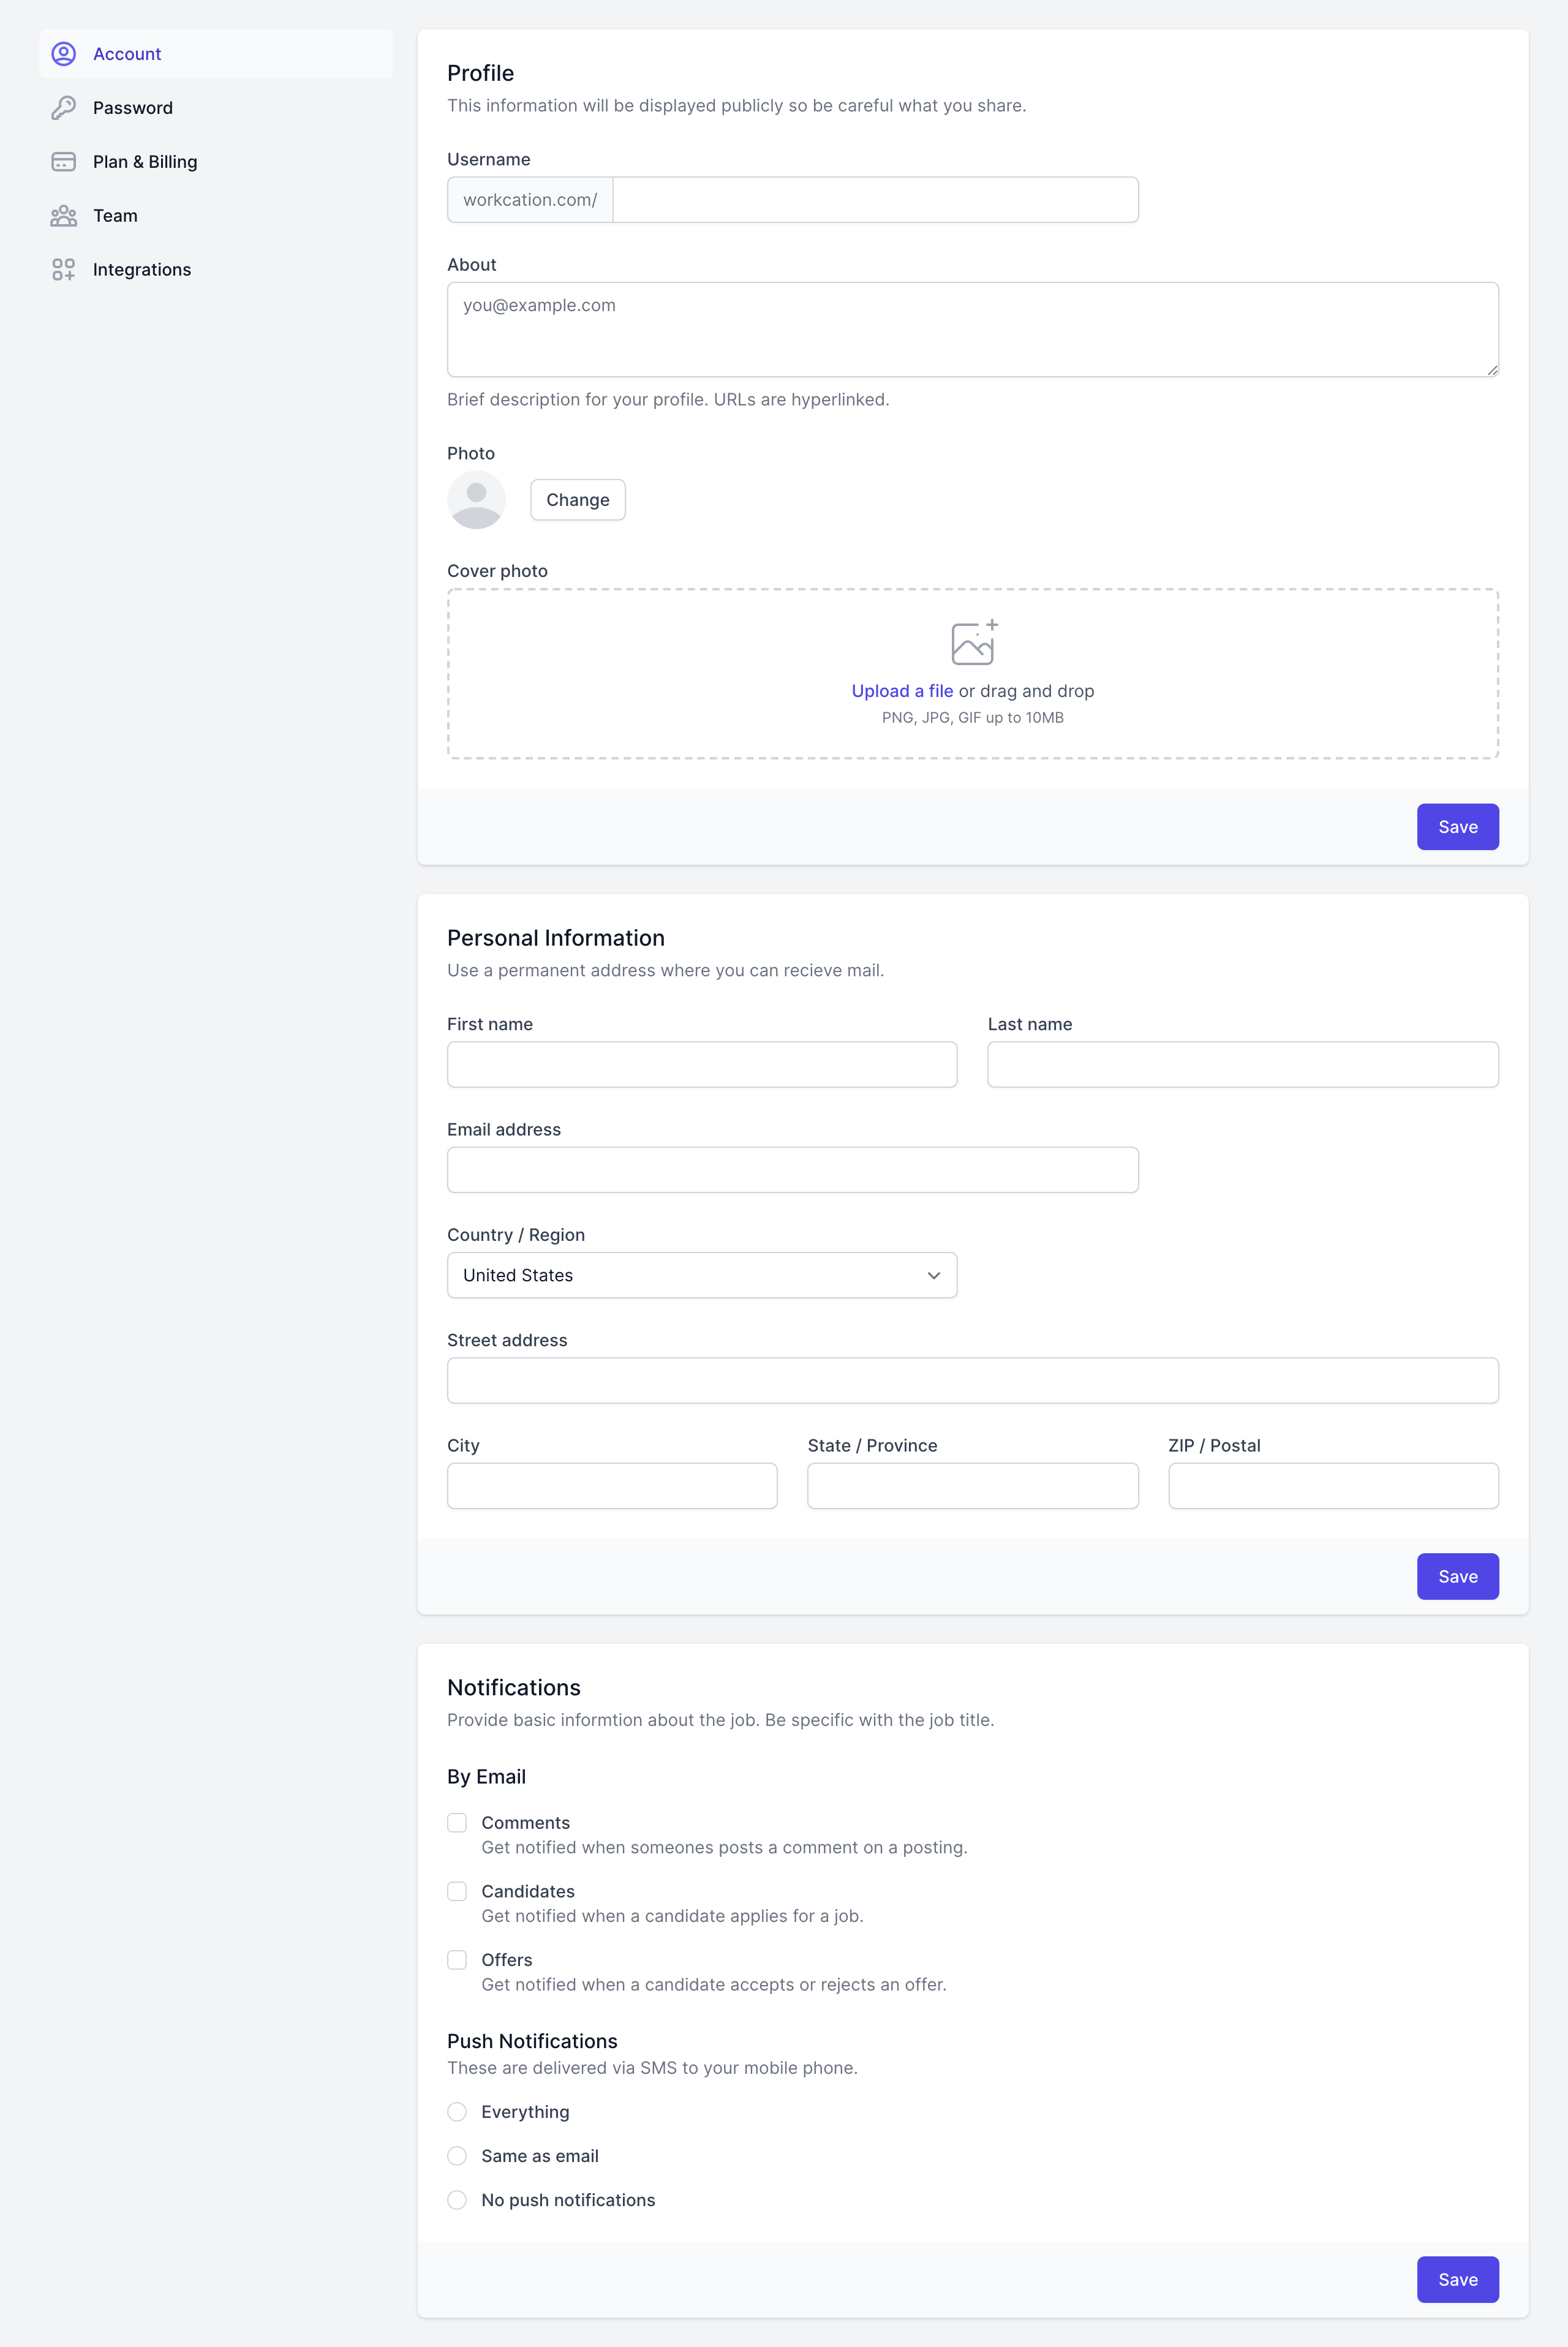The image size is (1568, 2347).
Task: Enable Comments email notifications checkbox
Action: click(457, 1823)
